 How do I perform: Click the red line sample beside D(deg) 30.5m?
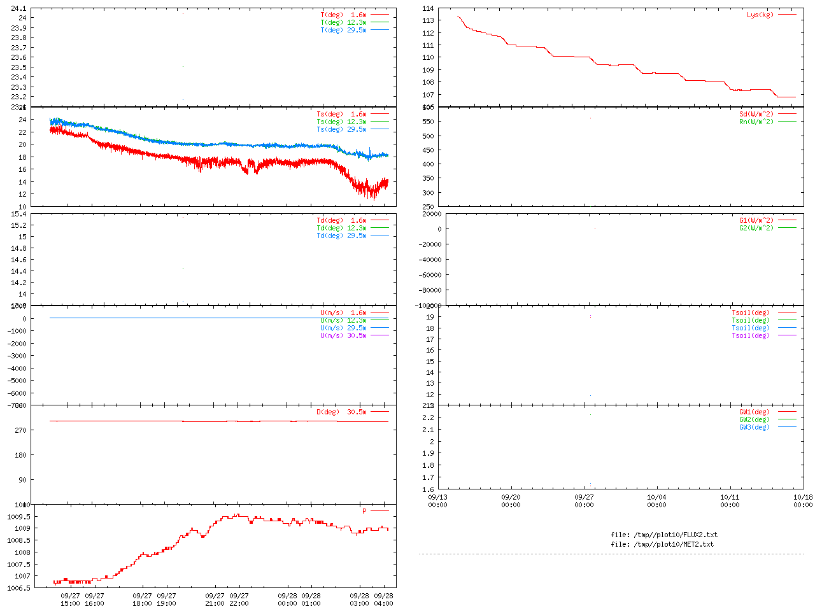[379, 411]
